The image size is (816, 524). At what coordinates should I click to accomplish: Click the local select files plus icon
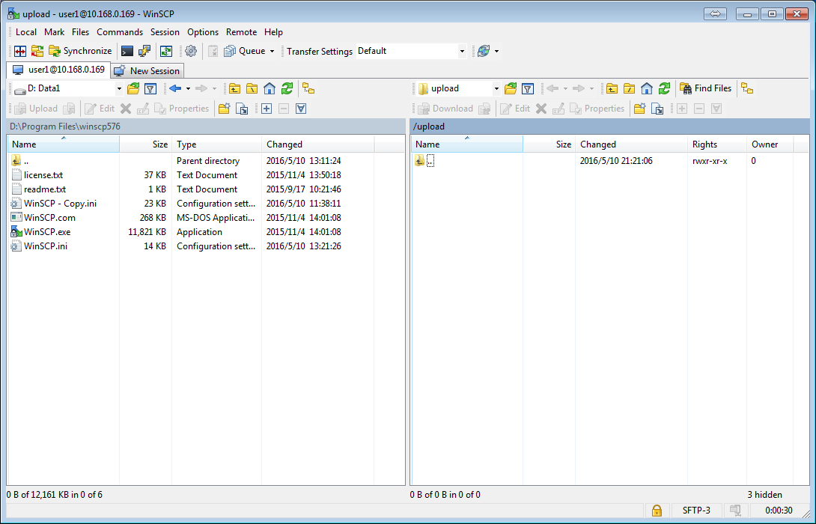(x=267, y=109)
